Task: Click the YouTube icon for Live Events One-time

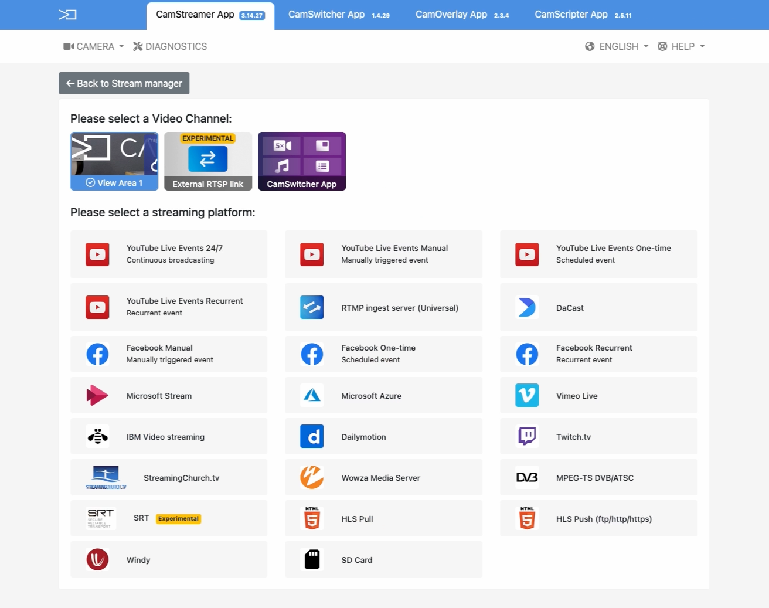Action: coord(527,254)
